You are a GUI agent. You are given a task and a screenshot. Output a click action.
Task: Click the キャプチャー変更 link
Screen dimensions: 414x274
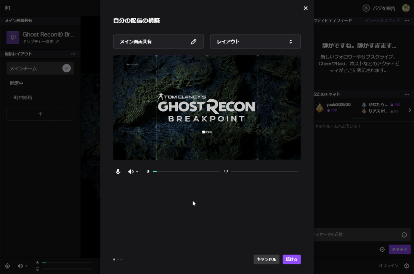[x=41, y=42]
